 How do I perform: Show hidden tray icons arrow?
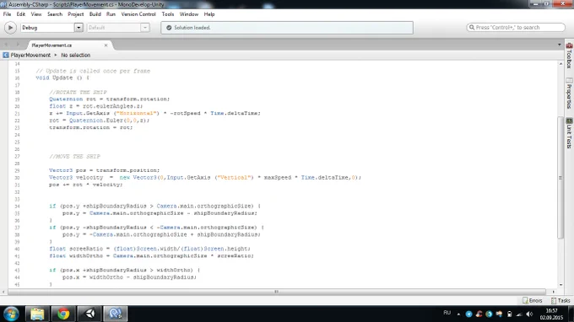tap(458, 314)
